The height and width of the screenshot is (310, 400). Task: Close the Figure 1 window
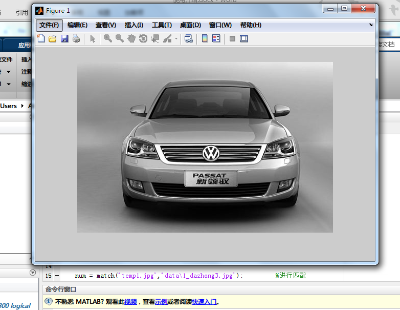[363, 8]
